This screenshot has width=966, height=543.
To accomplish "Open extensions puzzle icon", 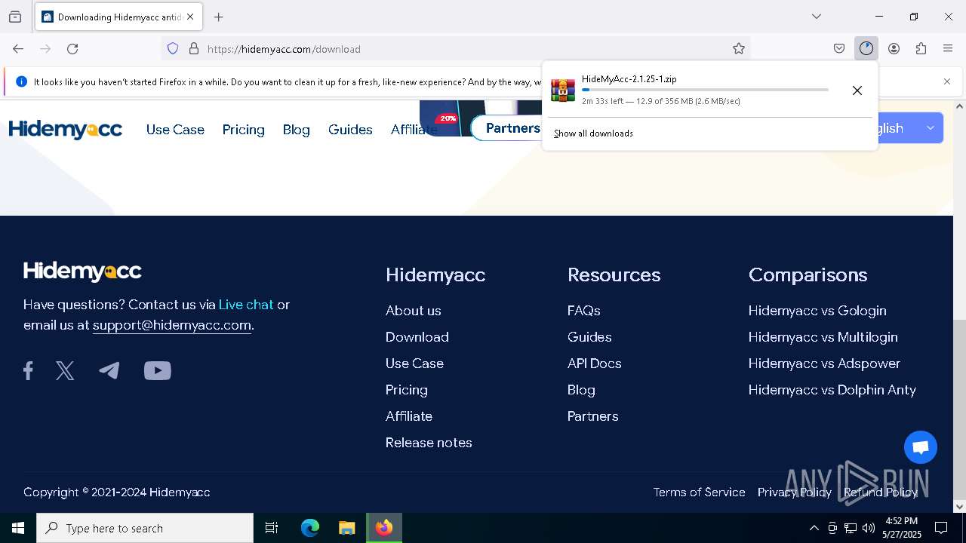I will click(x=921, y=49).
